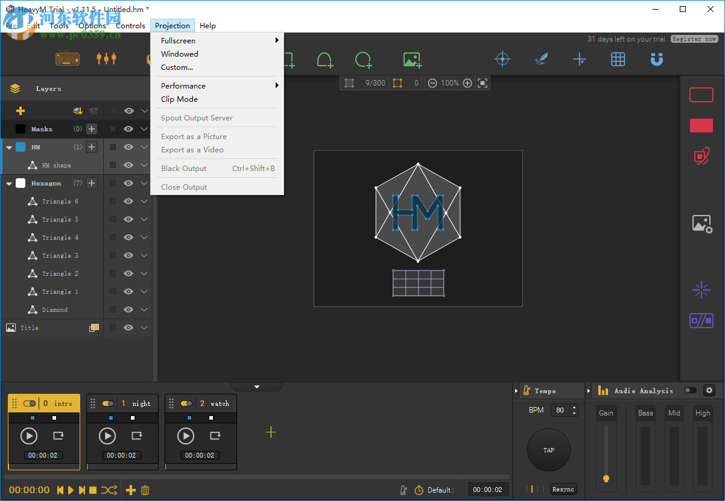Collapse the Hexagon layer group
Screen dimensions: 725x501
(x=9, y=183)
